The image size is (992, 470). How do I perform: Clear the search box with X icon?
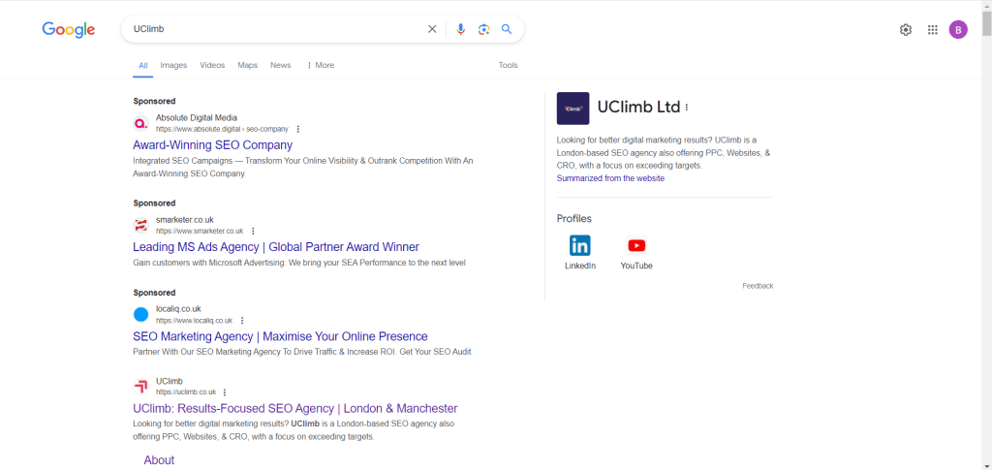tap(432, 29)
